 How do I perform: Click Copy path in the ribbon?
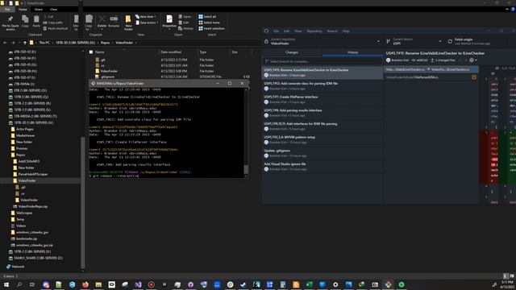pos(53,23)
